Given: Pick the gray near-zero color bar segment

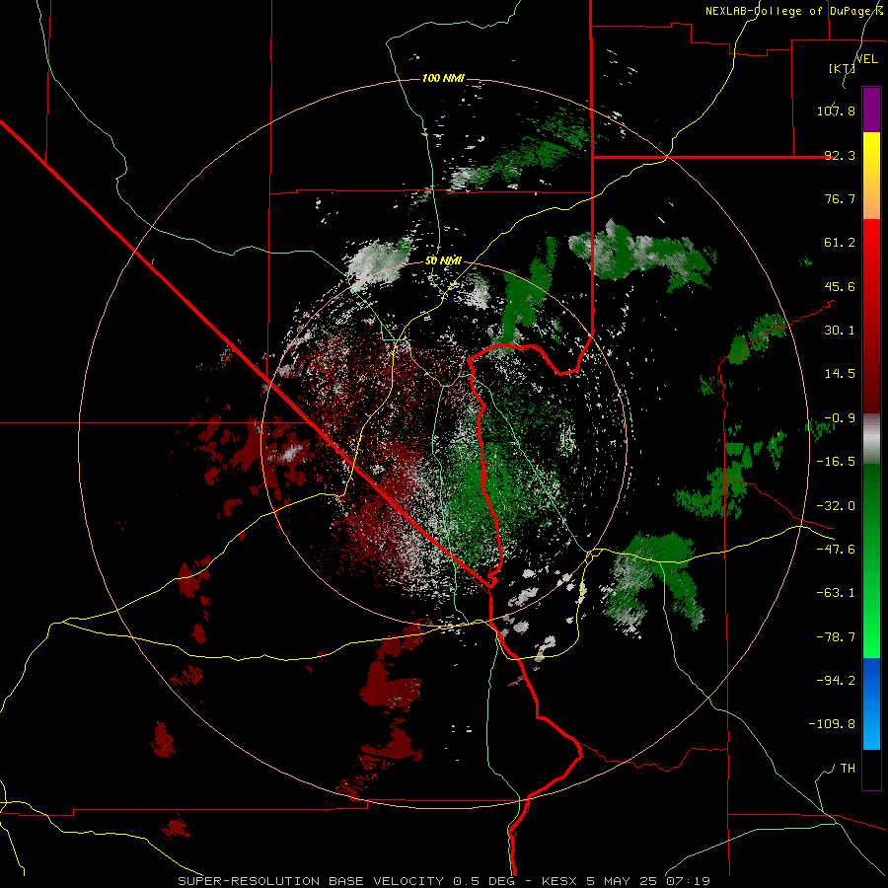Looking at the screenshot, I should [871, 439].
